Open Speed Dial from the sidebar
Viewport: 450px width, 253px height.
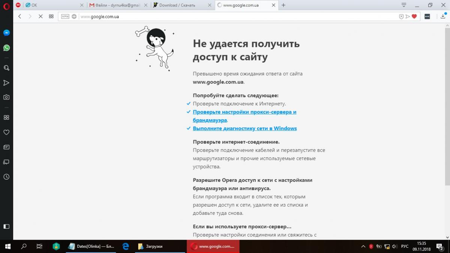click(6, 117)
